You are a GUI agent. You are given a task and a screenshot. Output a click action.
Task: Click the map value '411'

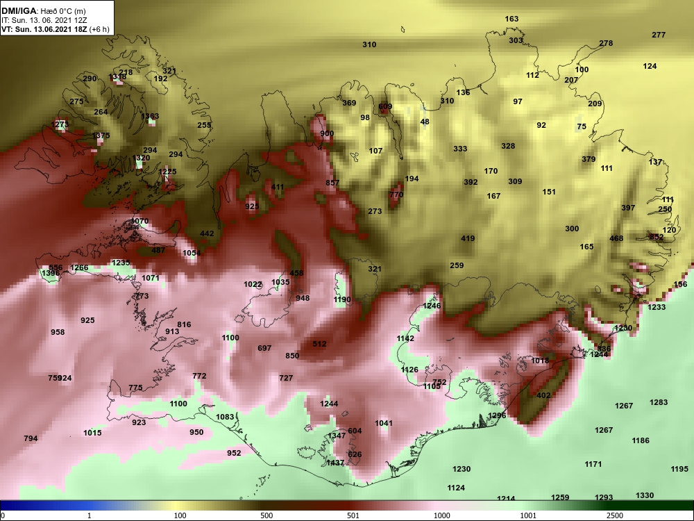click(278, 187)
